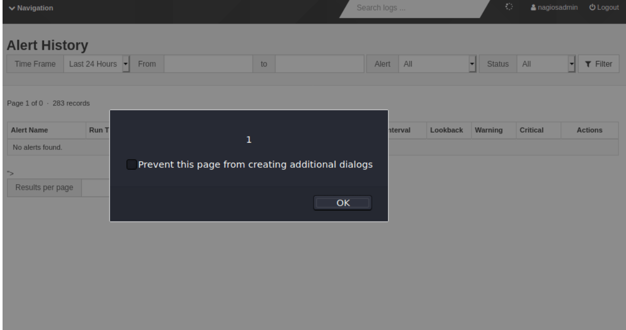Image resolution: width=626 pixels, height=330 pixels.
Task: Click the Results per page field
Action: click(96, 187)
